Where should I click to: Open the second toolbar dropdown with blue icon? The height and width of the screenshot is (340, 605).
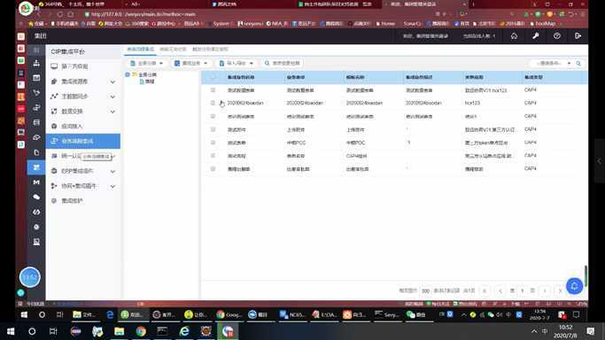pos(191,63)
